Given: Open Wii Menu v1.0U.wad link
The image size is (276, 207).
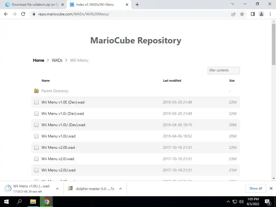Looking at the screenshot, I should click(x=58, y=136).
